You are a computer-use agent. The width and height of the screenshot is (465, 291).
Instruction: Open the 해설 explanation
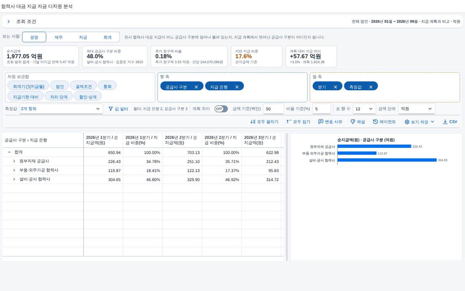tap(358, 122)
